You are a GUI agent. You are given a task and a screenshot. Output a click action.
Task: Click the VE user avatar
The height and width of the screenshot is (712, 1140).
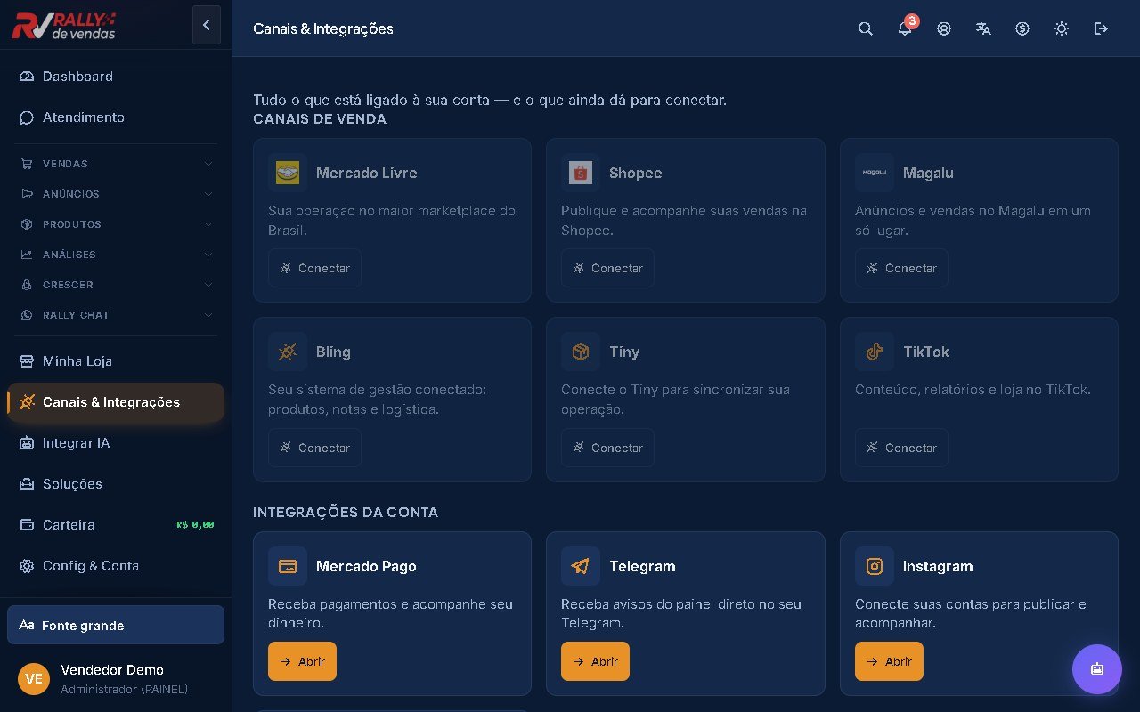[x=34, y=679]
